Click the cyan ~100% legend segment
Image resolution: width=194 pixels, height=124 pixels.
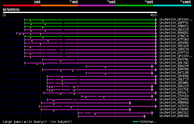(172, 5)
